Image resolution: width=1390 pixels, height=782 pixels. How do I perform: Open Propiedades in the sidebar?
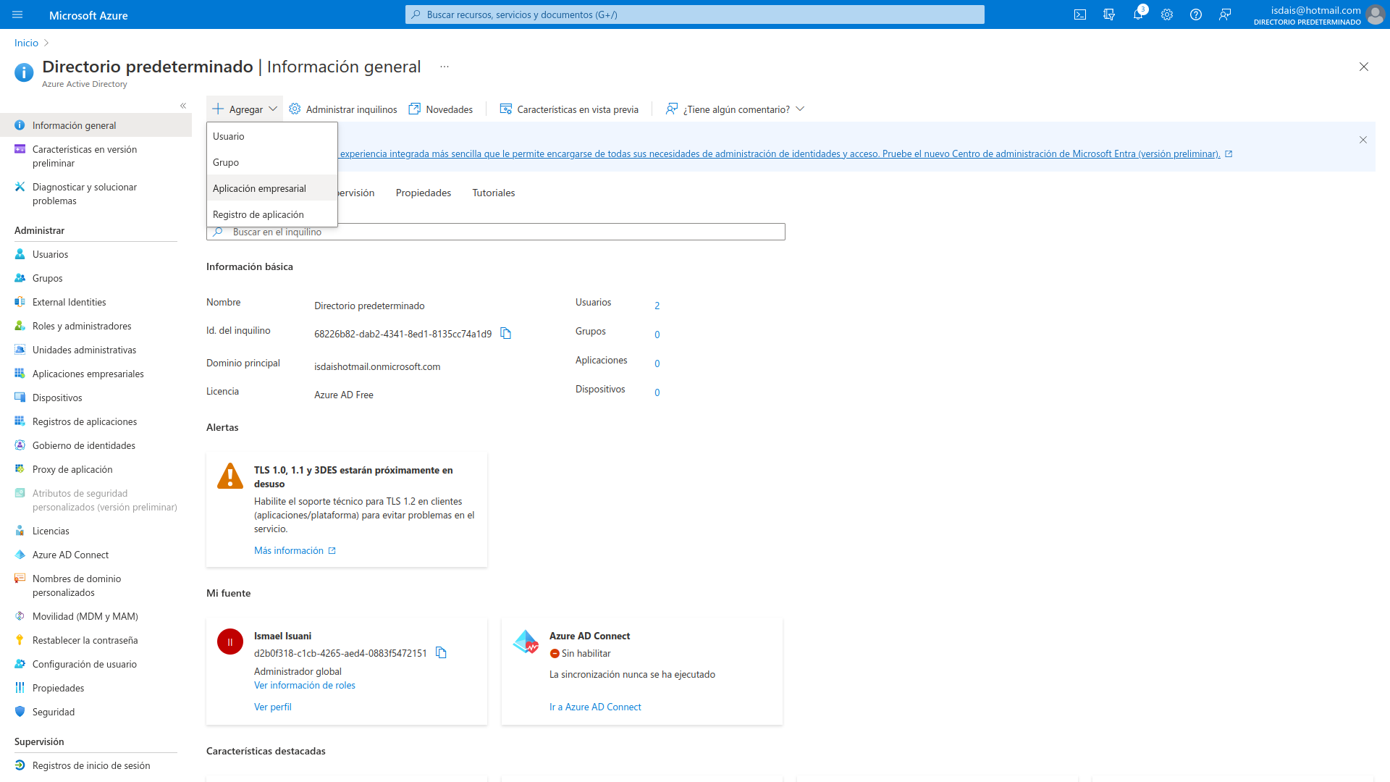coord(96,688)
